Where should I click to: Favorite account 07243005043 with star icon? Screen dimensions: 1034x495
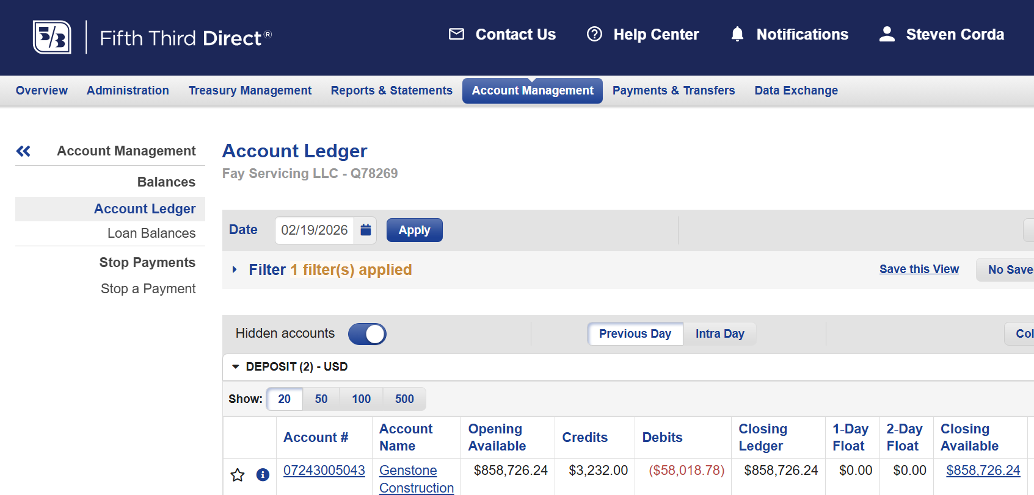(x=238, y=475)
